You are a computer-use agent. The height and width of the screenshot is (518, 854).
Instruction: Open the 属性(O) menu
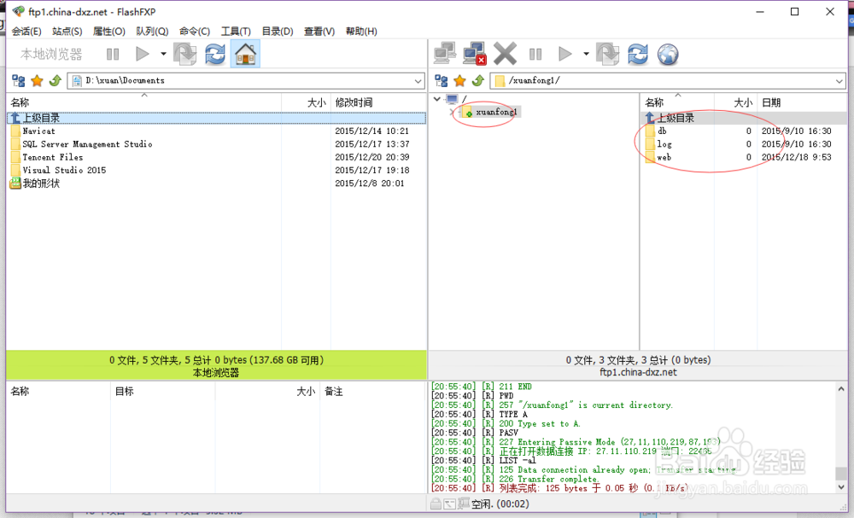pos(109,32)
